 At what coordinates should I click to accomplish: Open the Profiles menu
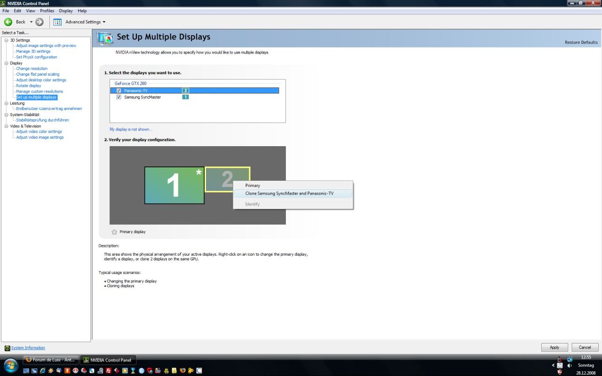tap(47, 10)
